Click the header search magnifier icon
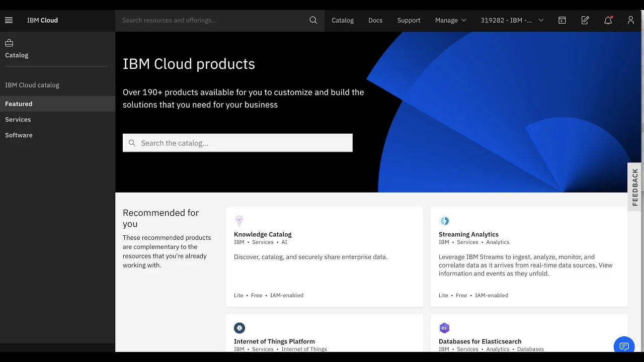644x362 pixels. 313,20
